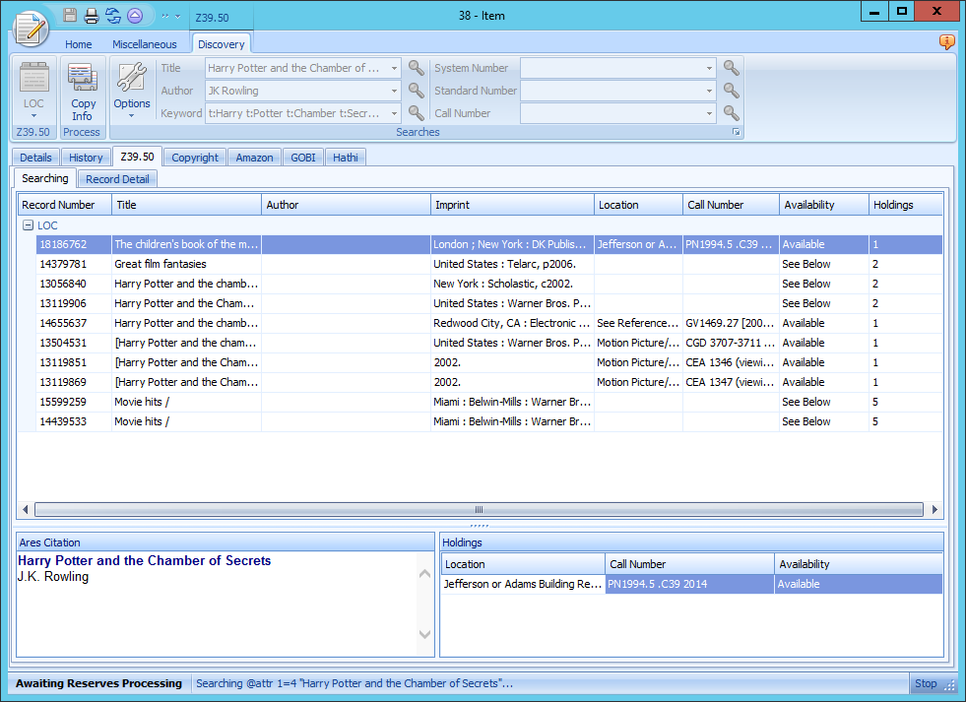
Task: Click the Print icon at the top
Action: (x=90, y=15)
